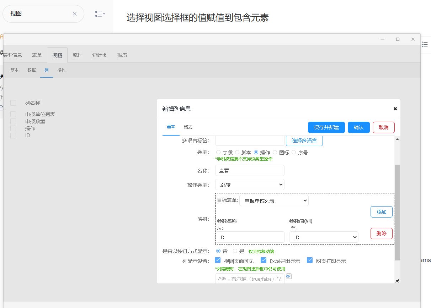The image size is (431, 308).
Task: Open the 基本 sub-tab of view settings
Action: 15,70
